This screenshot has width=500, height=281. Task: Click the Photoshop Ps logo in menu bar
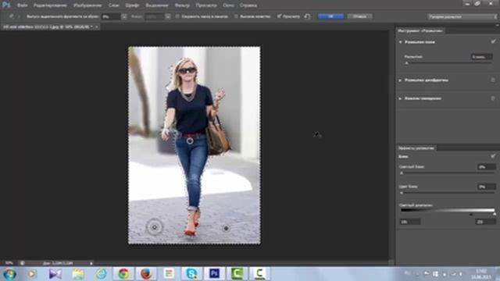(x=5, y=5)
